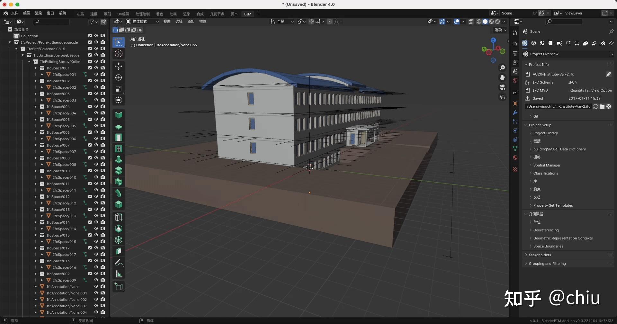Hide IfcSpace/005 collection with eye icon

[96, 119]
